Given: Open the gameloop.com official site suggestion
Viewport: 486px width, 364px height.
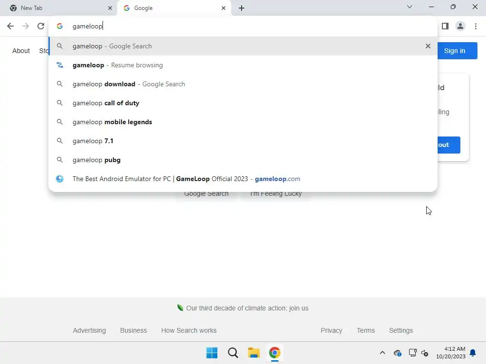Looking at the screenshot, I should click(243, 179).
